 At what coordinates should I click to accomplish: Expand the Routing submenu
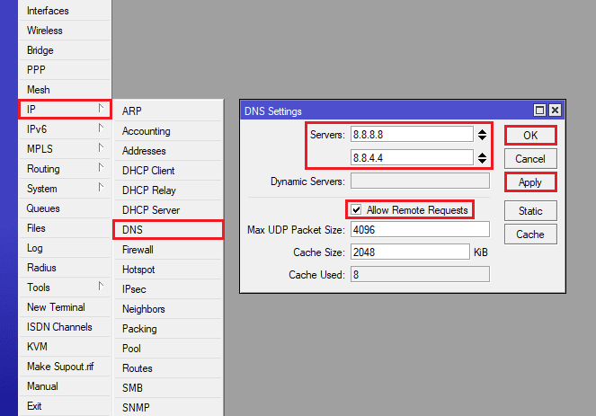coord(65,169)
